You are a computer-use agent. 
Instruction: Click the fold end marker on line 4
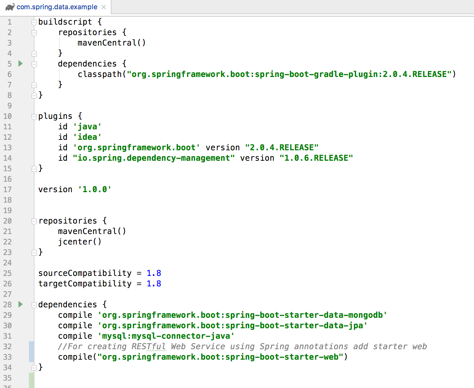point(34,54)
